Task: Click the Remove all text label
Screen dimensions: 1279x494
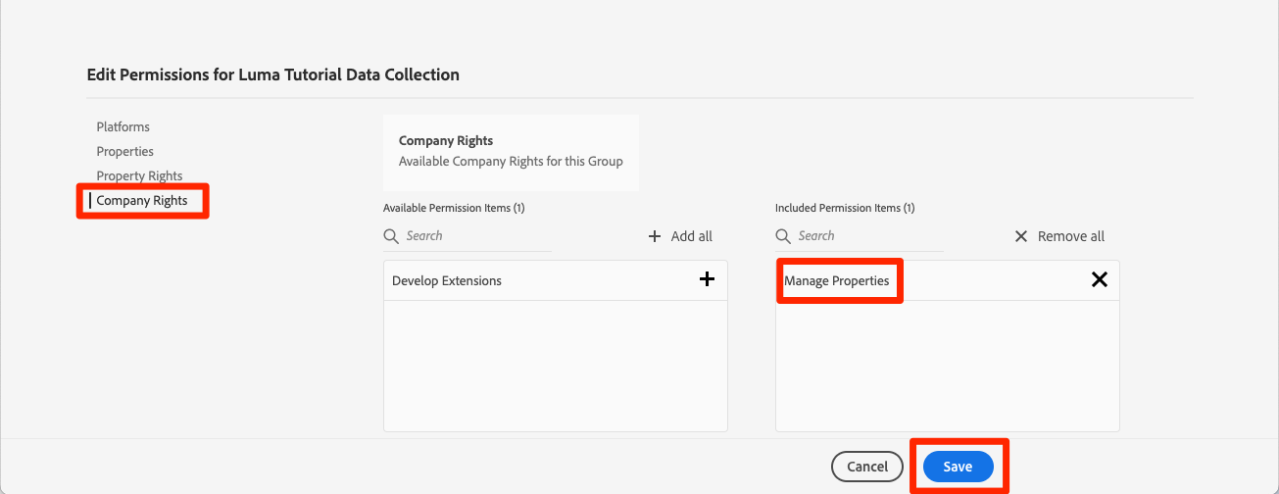Action: pyautogui.click(x=1071, y=236)
